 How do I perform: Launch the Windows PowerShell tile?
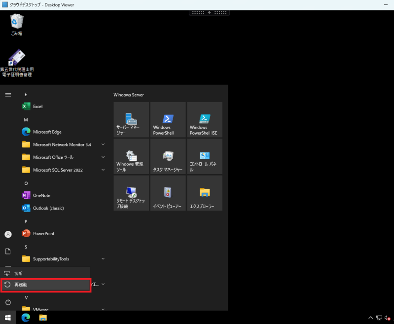(168, 119)
